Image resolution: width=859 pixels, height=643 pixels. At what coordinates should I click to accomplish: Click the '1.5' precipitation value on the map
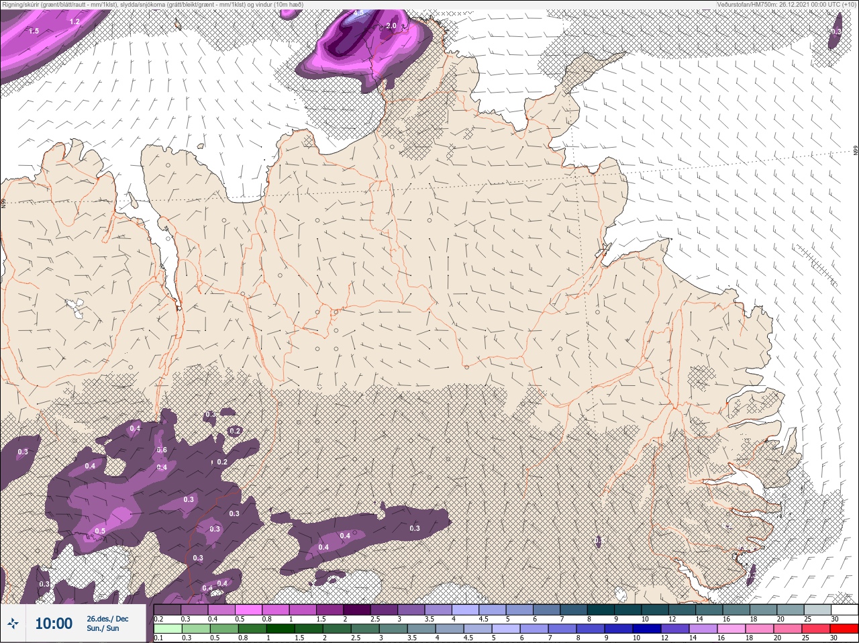point(34,31)
